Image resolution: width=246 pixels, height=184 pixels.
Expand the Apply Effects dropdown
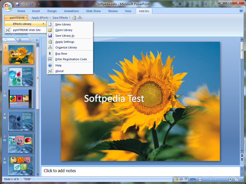point(41,18)
